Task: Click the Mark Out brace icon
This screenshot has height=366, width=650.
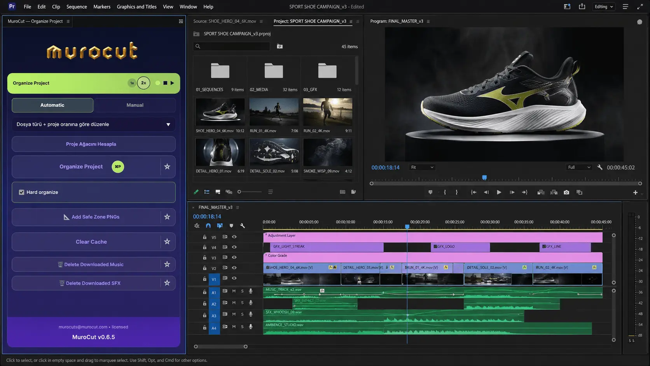Action: (456, 192)
